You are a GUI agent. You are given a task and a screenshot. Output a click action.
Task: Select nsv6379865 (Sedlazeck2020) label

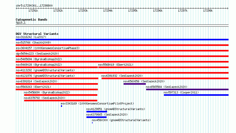tap(107, 115)
